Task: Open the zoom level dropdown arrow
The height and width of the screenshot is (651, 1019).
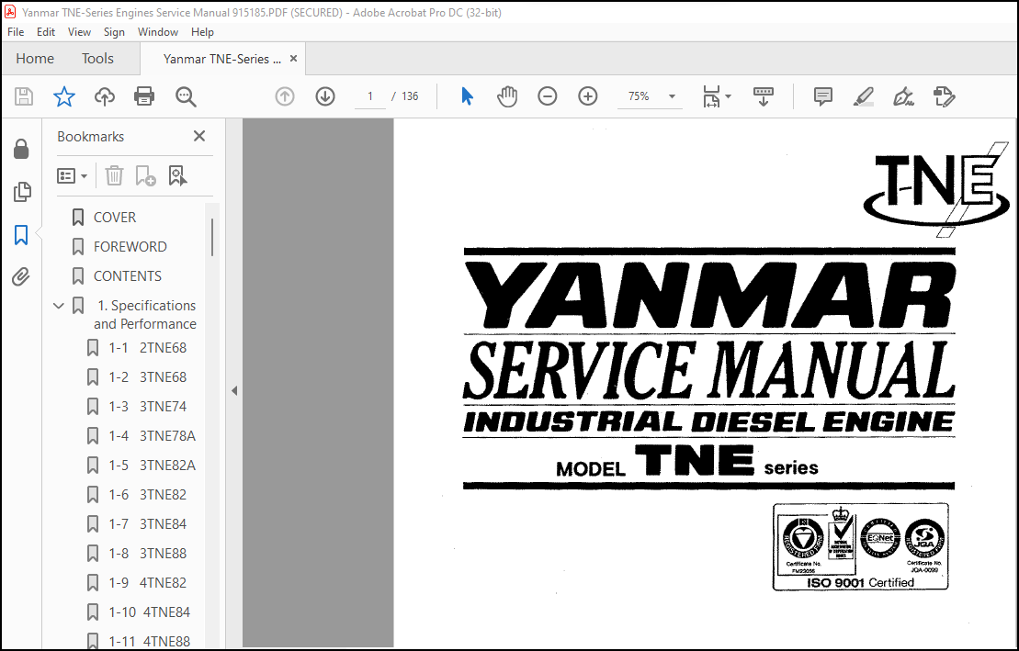Action: (672, 96)
